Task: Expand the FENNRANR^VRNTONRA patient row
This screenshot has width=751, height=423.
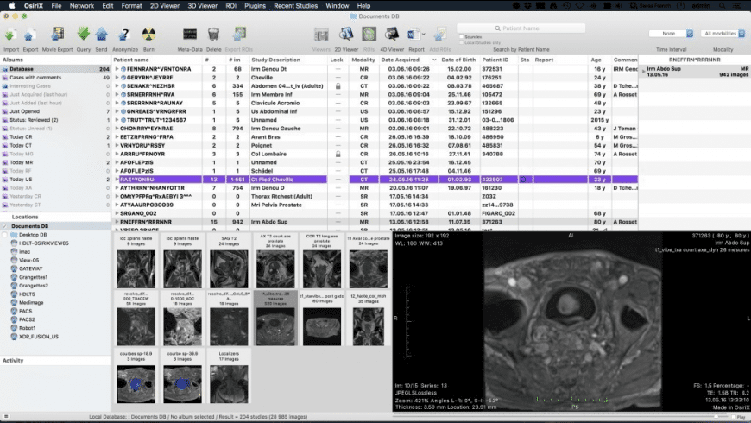Action: pos(117,68)
